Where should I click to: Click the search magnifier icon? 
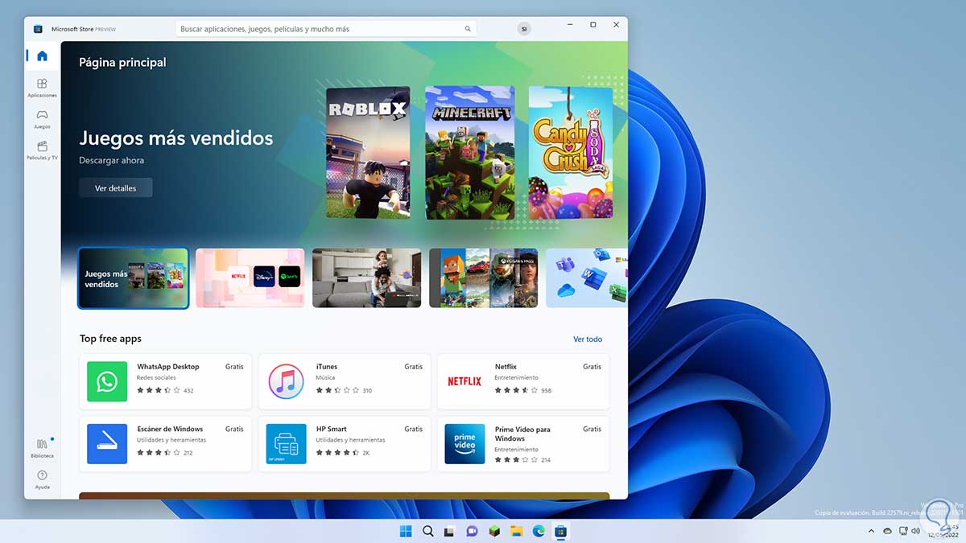coord(468,27)
